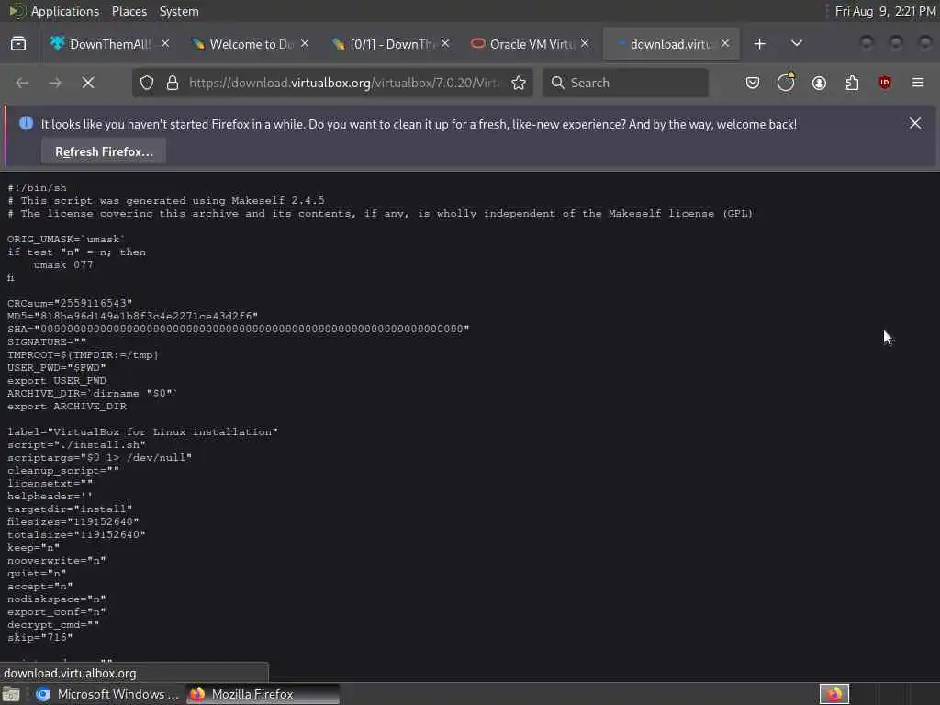Go back one page
The height and width of the screenshot is (705, 940).
pyautogui.click(x=22, y=83)
